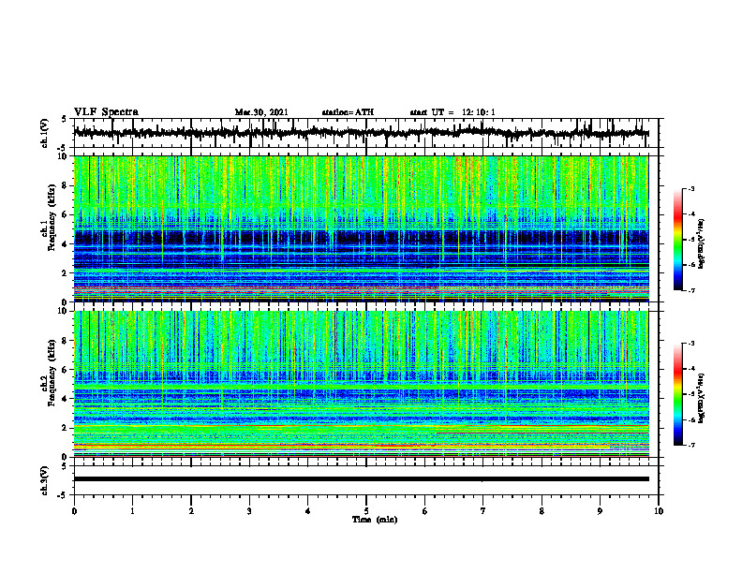Image resolution: width=742 pixels, height=573 pixels.
Task: Click the "-7" label on ch.2 color bar
Action: (x=691, y=445)
